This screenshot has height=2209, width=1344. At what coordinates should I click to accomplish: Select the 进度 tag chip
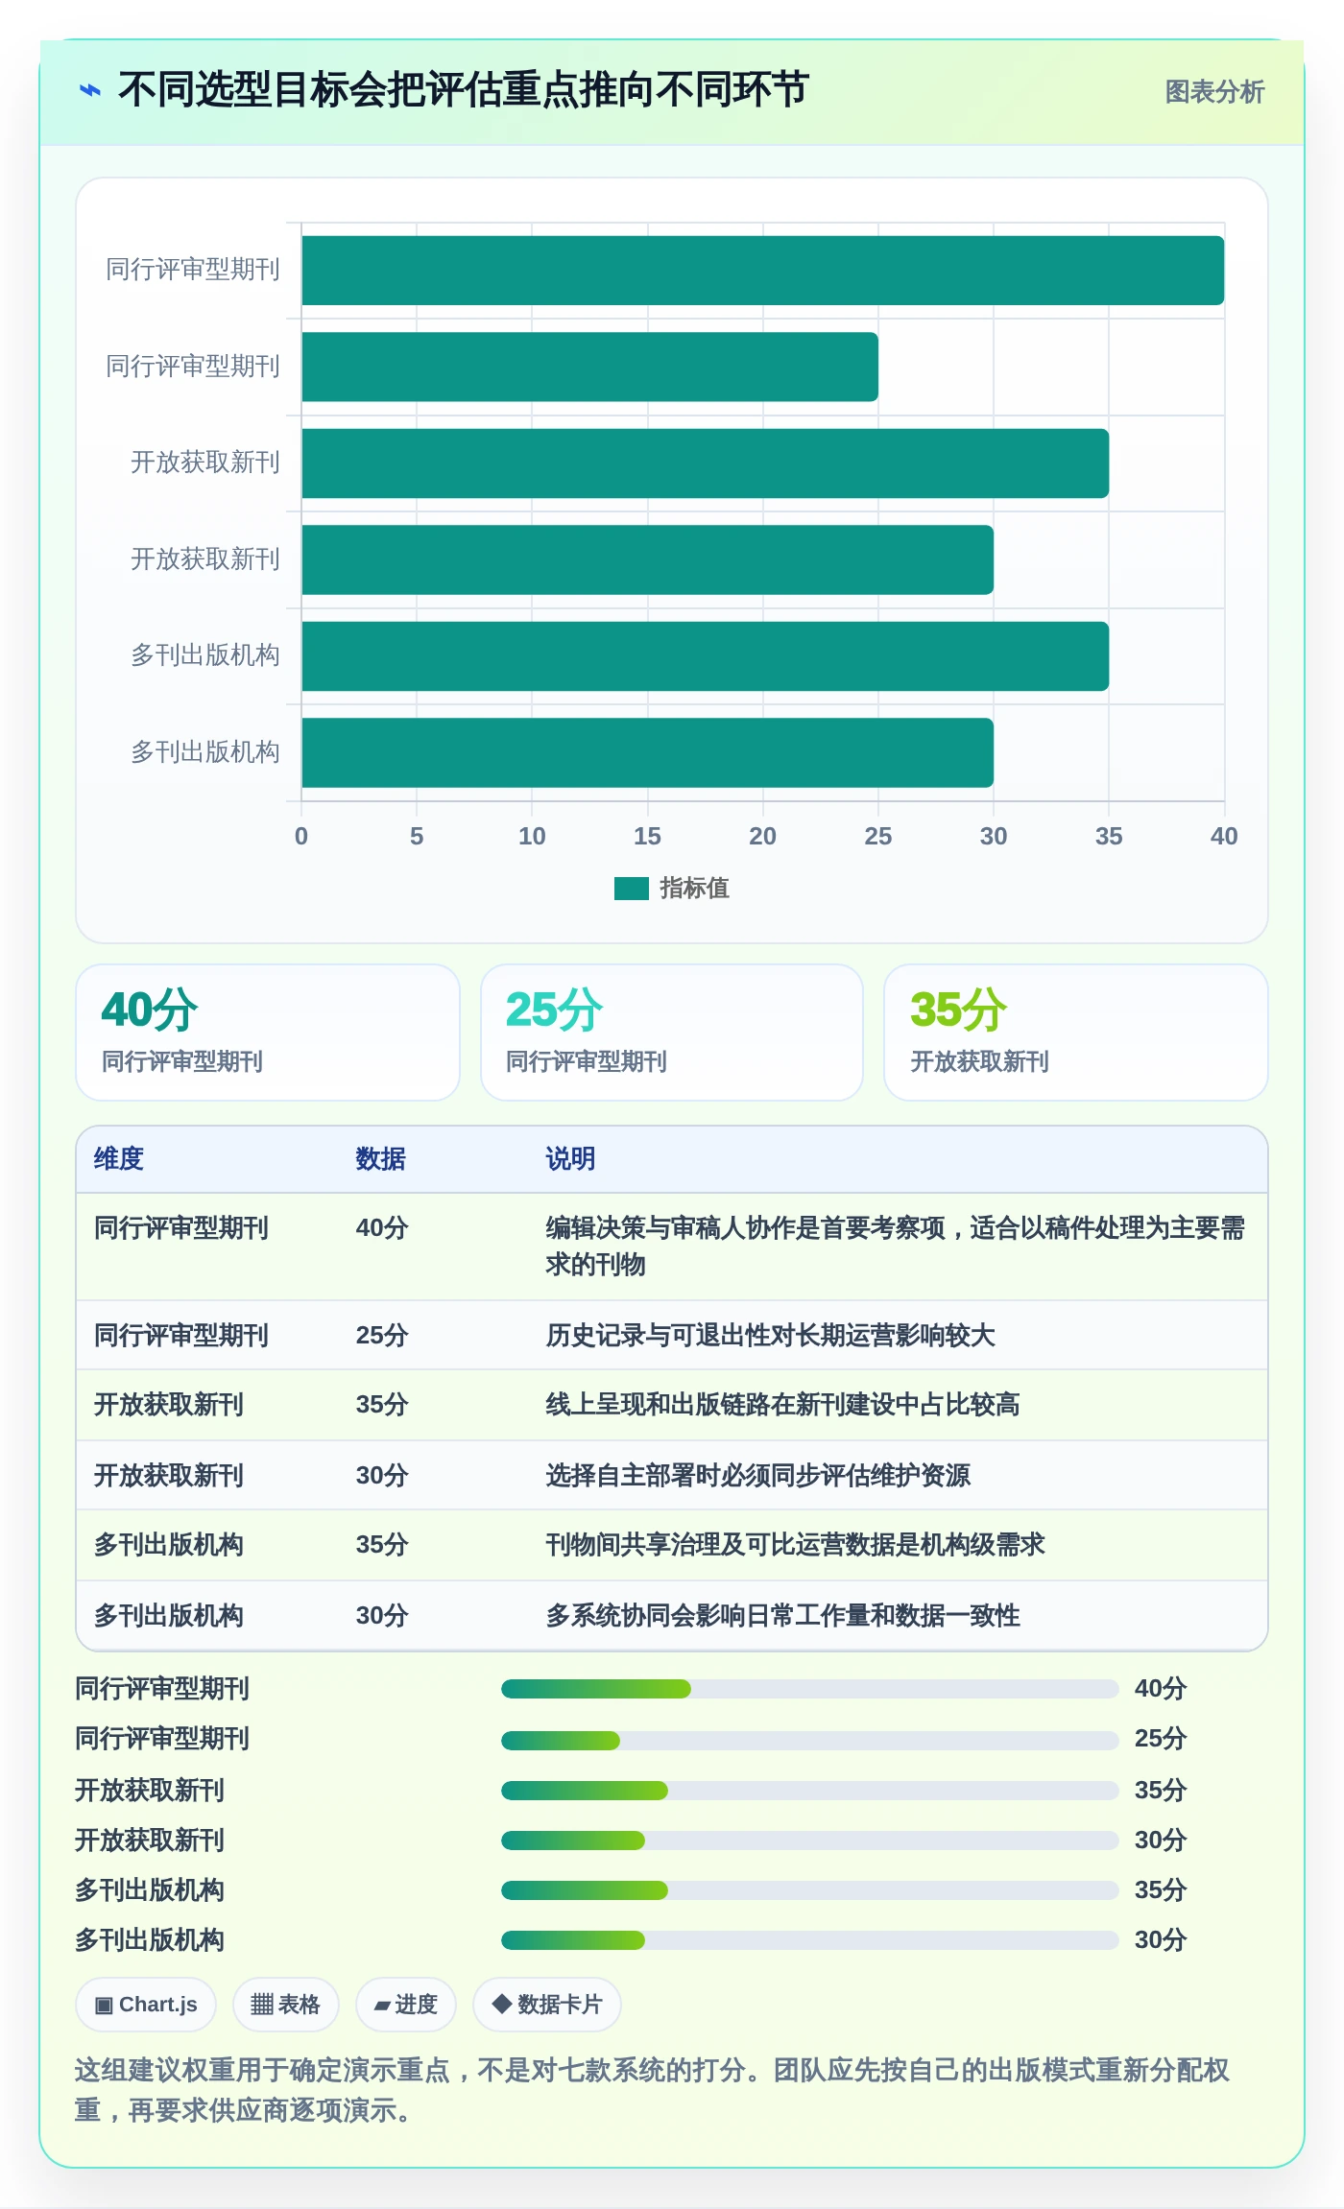coord(405,2005)
